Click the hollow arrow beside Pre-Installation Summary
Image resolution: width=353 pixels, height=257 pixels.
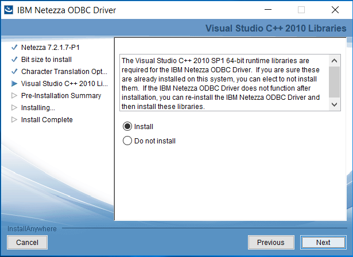point(14,96)
